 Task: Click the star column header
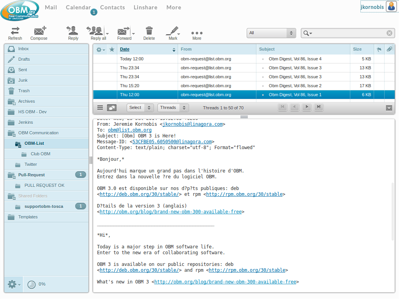tap(112, 49)
